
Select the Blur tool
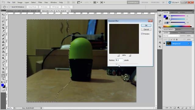(3, 55)
